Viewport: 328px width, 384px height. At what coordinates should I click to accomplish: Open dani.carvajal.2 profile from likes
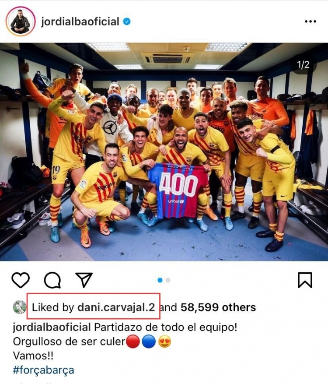[116, 307]
